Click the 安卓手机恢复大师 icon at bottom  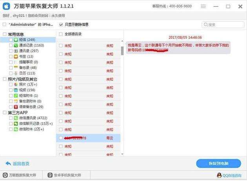click(x=50, y=175)
